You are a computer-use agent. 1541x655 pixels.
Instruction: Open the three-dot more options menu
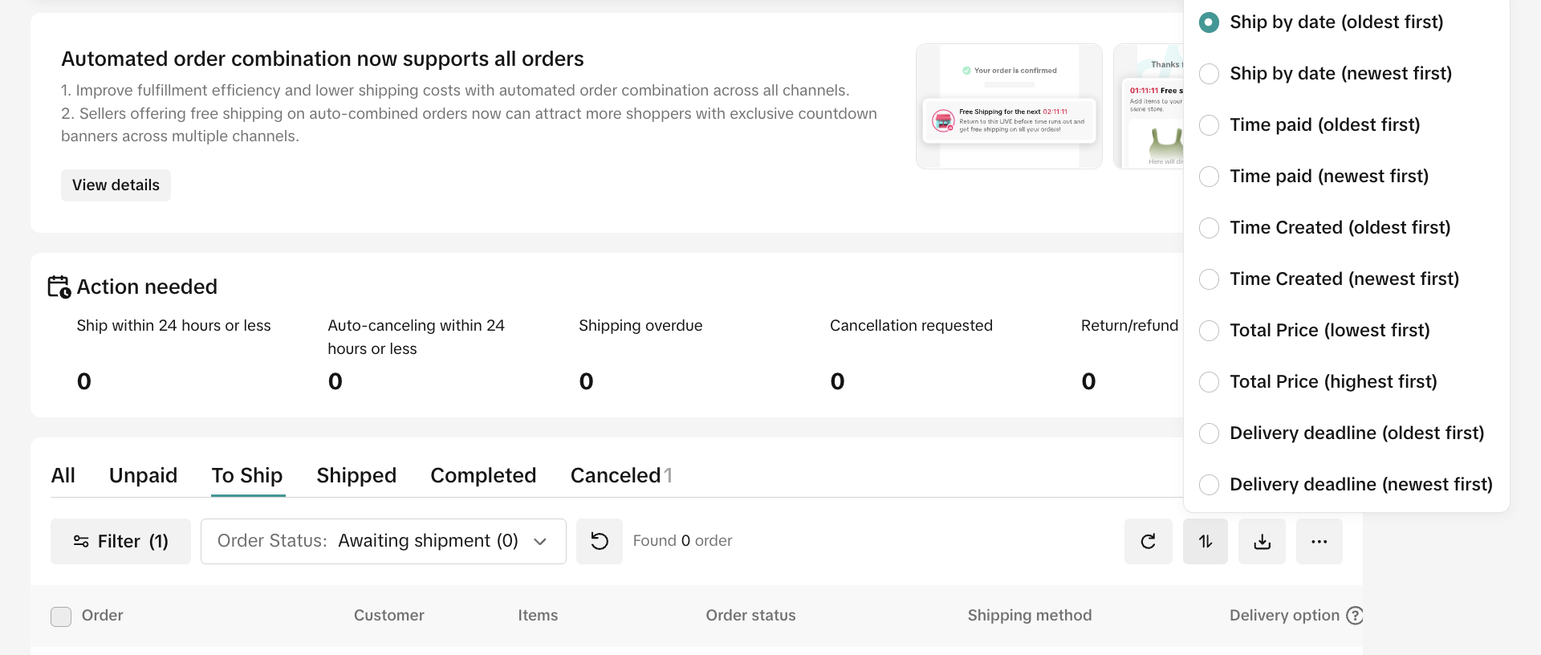coord(1319,541)
